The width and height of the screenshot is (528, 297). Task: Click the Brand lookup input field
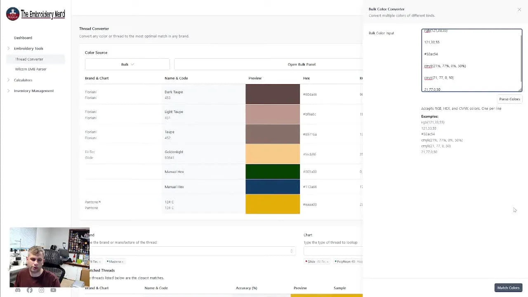[x=190, y=251]
